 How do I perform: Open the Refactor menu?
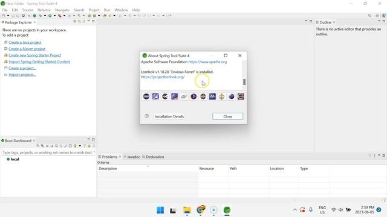tap(44, 10)
